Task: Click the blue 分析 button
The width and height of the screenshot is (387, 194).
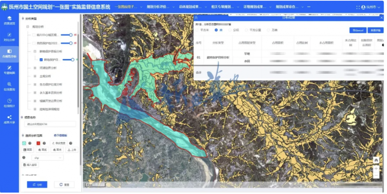Action: click(x=37, y=185)
